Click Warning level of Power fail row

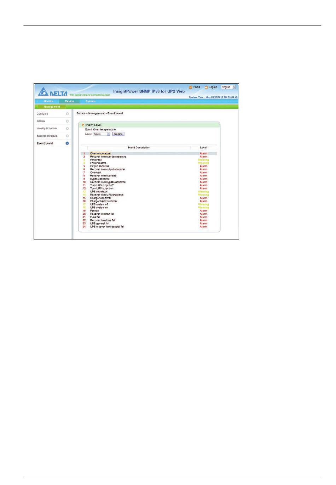coord(203,160)
